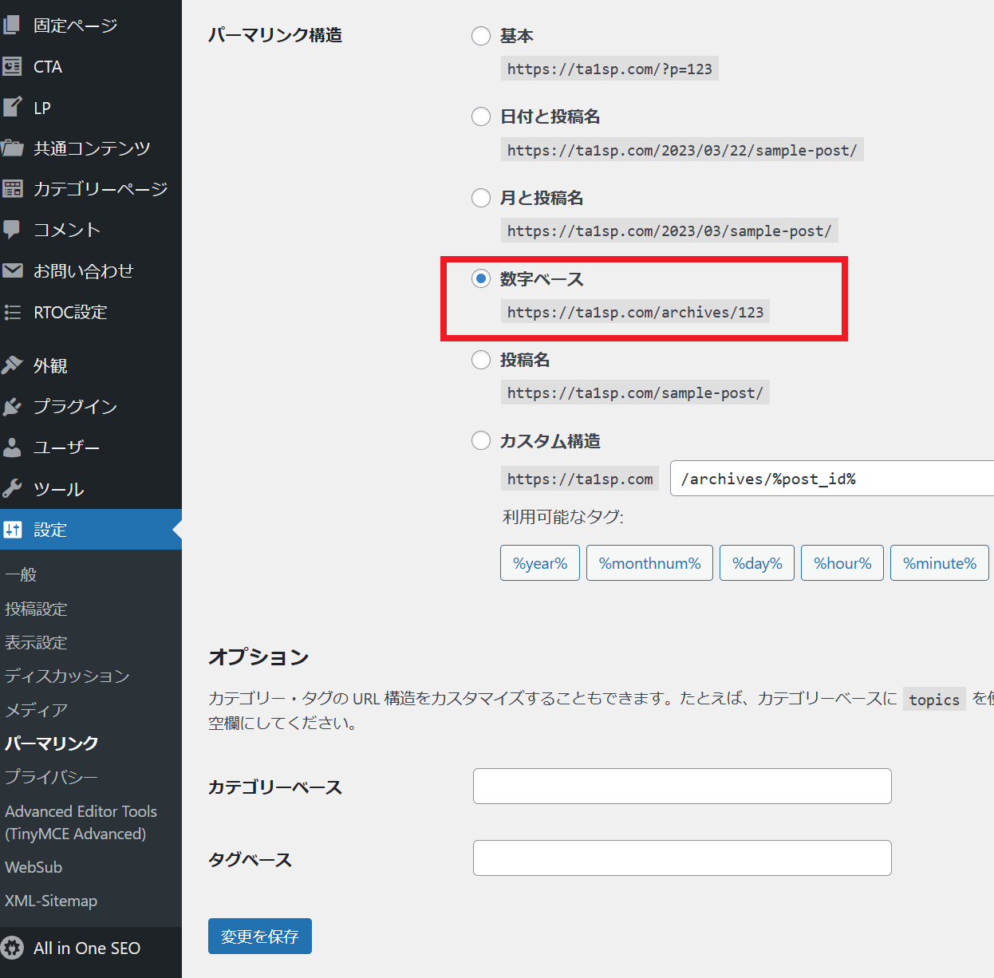Select the カスタム構造 radio button
The width and height of the screenshot is (994, 978).
481,440
